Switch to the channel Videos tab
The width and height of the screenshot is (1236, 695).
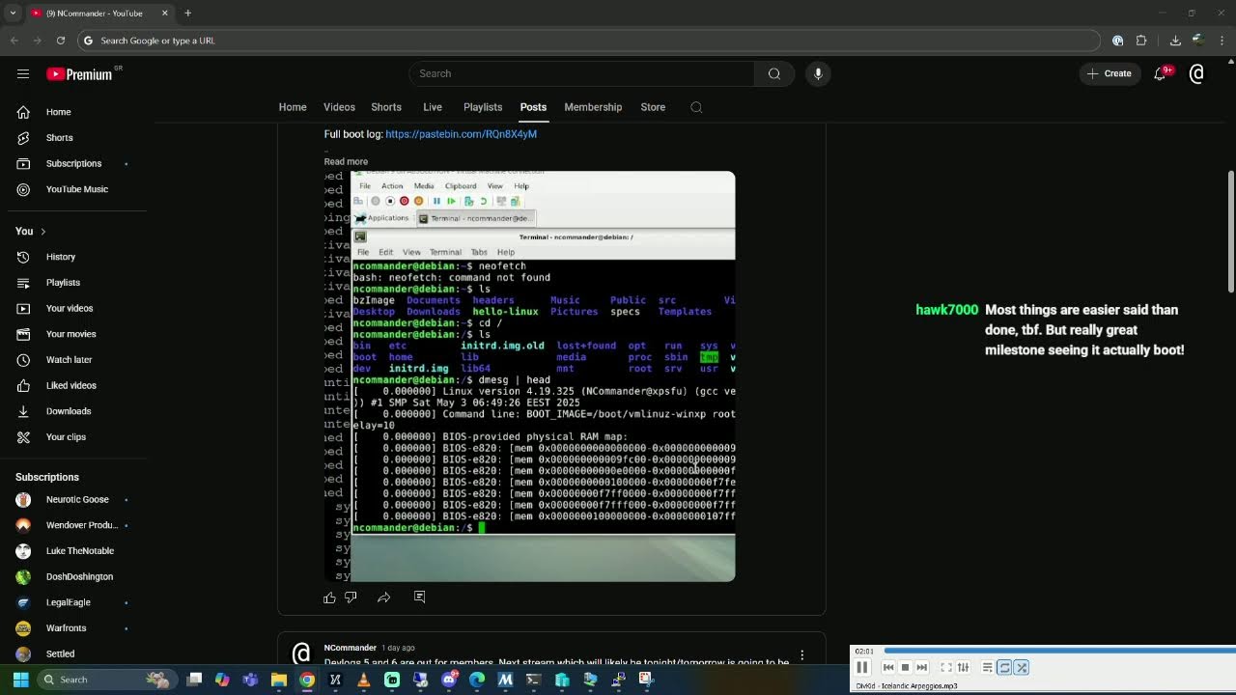[x=339, y=107]
